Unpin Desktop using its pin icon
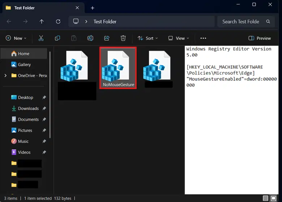This screenshot has width=282, height=202. (x=44, y=97)
